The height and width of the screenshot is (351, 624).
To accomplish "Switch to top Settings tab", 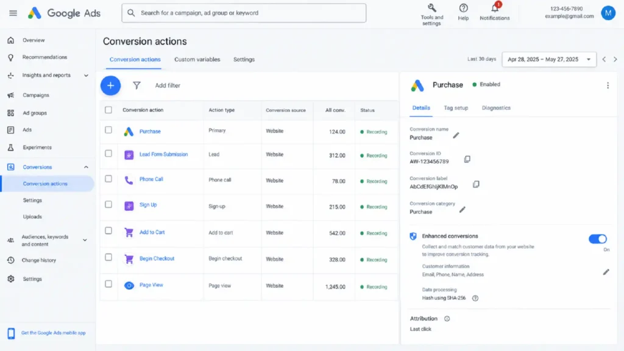I will [x=244, y=59].
